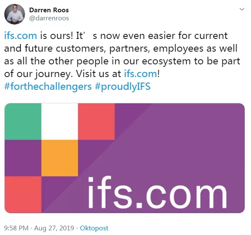Click the orange square in the banner
The image size is (251, 235).
(x=59, y=158)
